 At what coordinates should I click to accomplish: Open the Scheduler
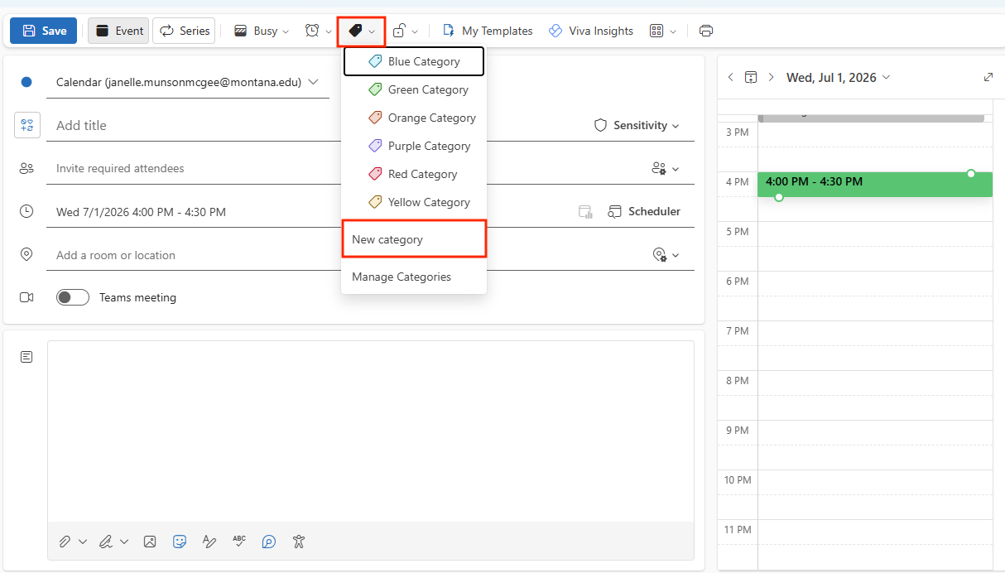click(644, 212)
